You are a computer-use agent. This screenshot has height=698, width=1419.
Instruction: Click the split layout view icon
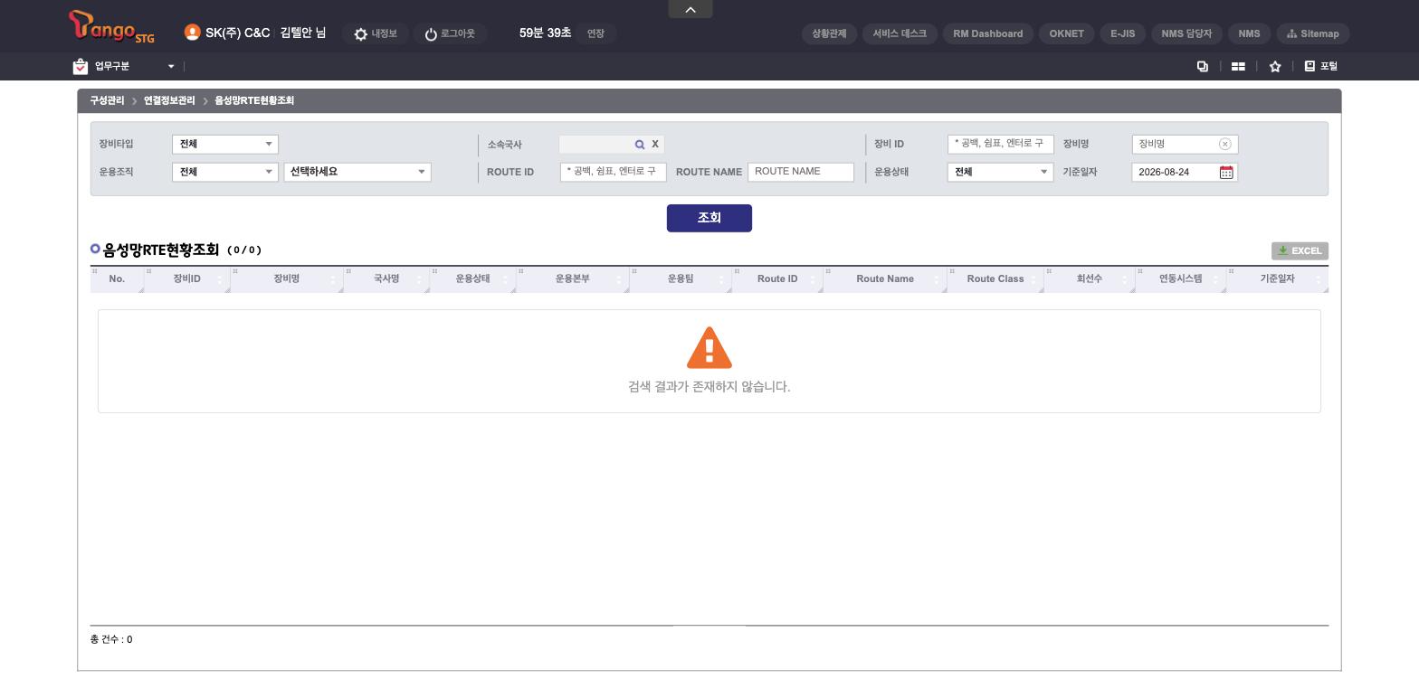pyautogui.click(x=1238, y=66)
